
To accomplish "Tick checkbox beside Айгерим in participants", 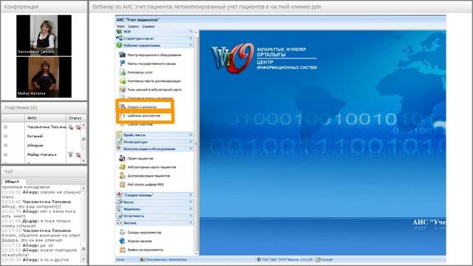I will point(5,146).
